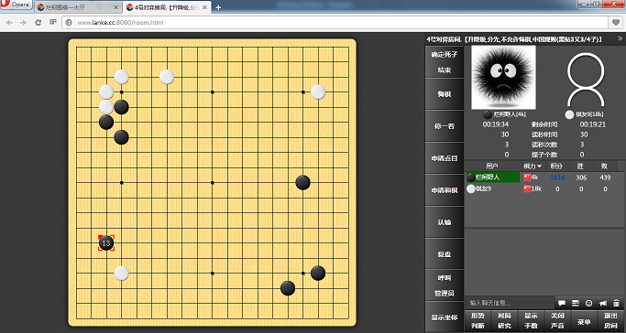Click the 认输 resign button
The height and width of the screenshot is (333, 626).
pyautogui.click(x=445, y=222)
